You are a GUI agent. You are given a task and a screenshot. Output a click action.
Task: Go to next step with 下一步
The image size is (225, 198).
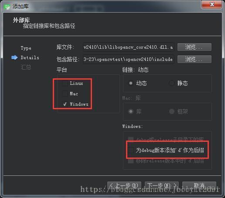[162, 185]
